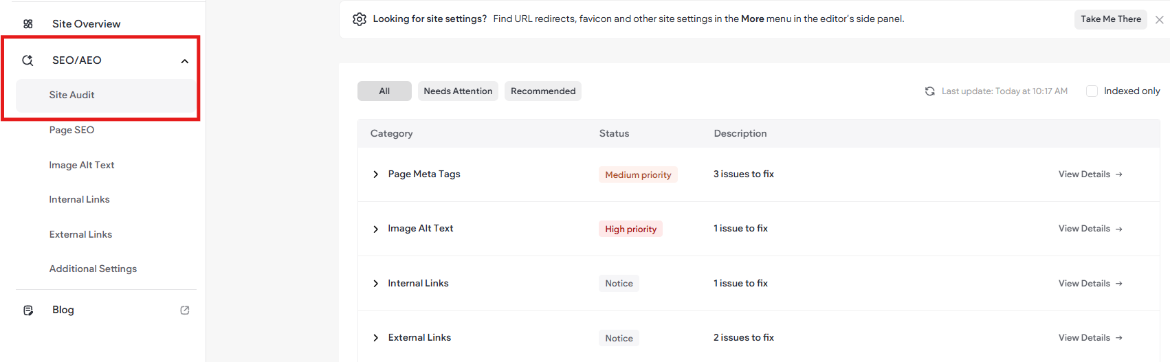Click the SEO/AEO magnifier icon

pos(28,60)
